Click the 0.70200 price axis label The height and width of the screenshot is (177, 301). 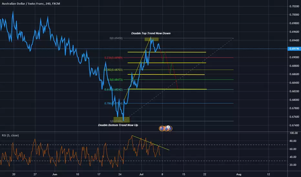coord(294,6)
